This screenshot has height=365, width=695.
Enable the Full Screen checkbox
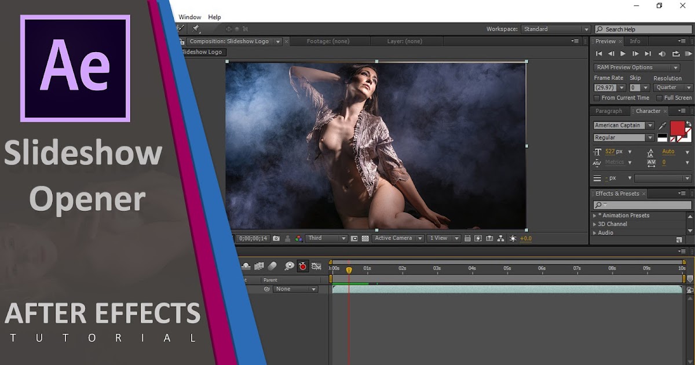coord(659,98)
